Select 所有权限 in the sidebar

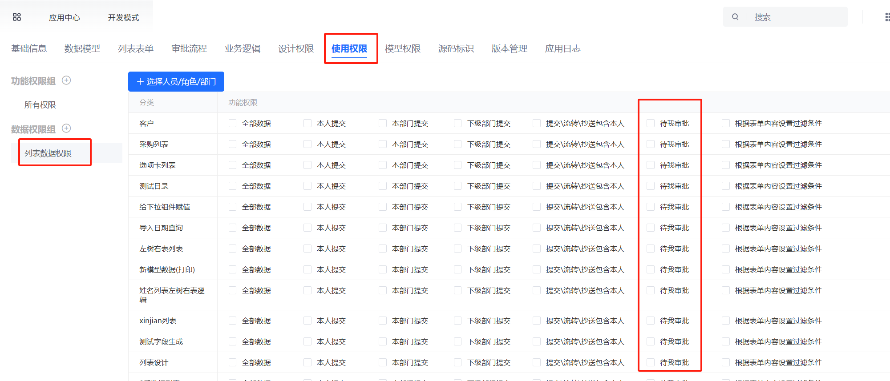[x=40, y=105]
